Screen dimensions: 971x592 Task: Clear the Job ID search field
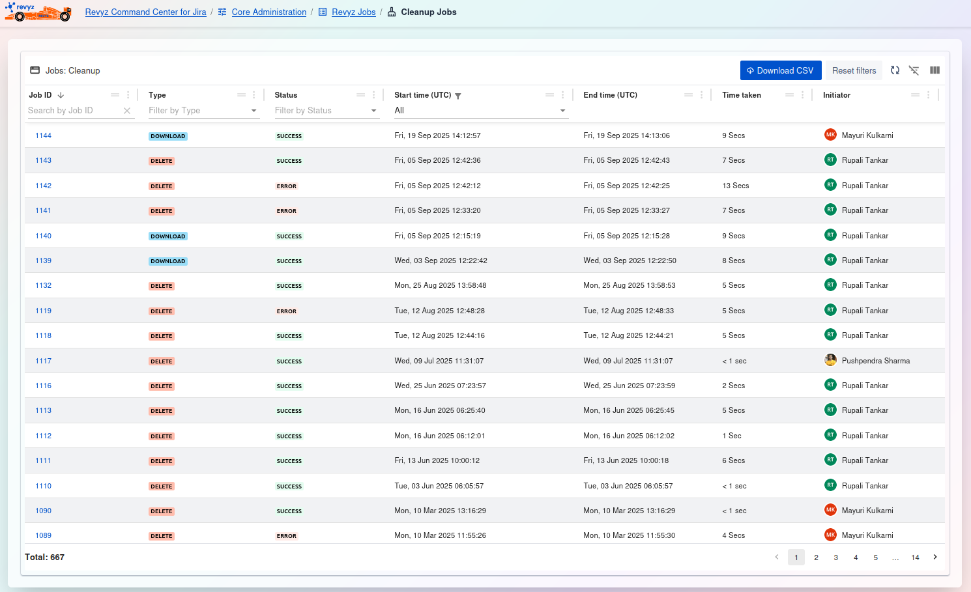point(127,111)
